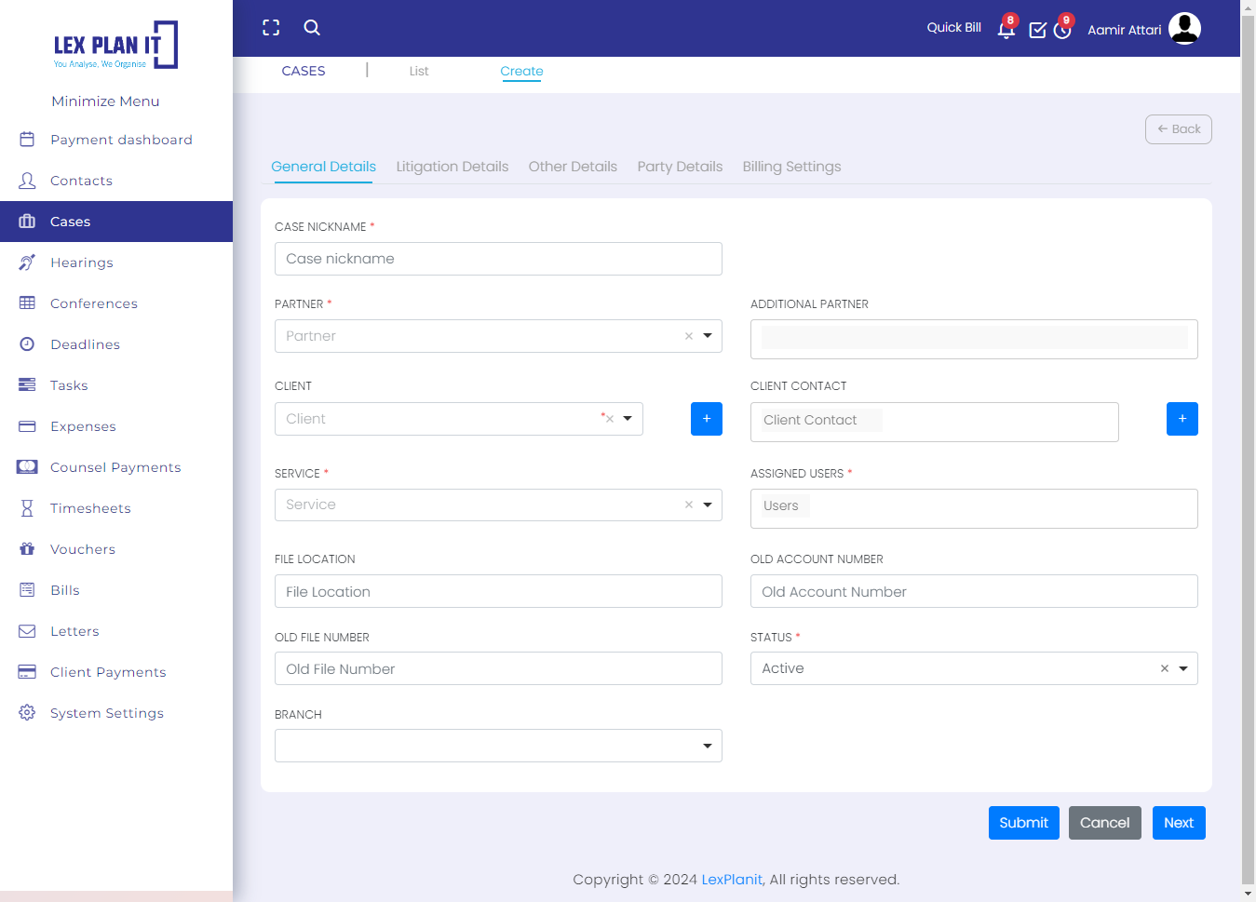The height and width of the screenshot is (902, 1256).
Task: Click the Case nickname input field
Action: click(498, 259)
